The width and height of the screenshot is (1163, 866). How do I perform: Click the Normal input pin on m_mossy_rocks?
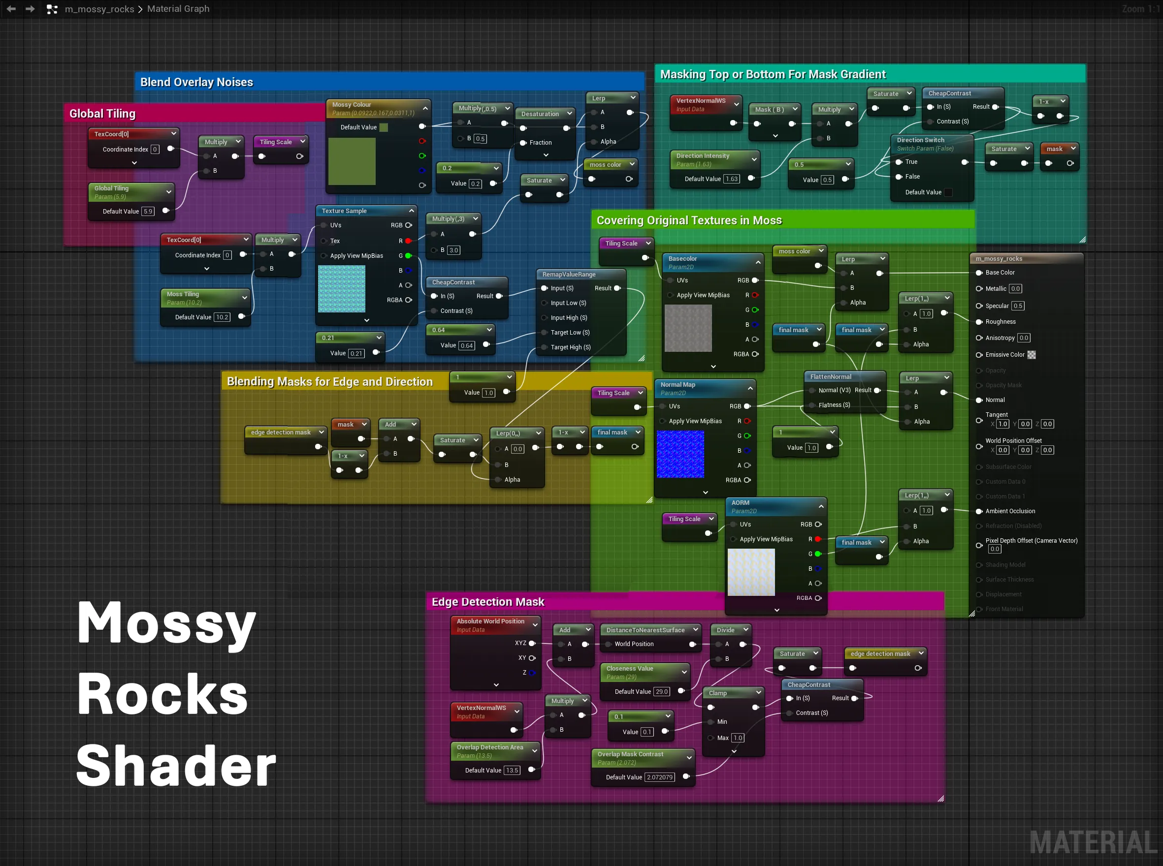tap(979, 400)
